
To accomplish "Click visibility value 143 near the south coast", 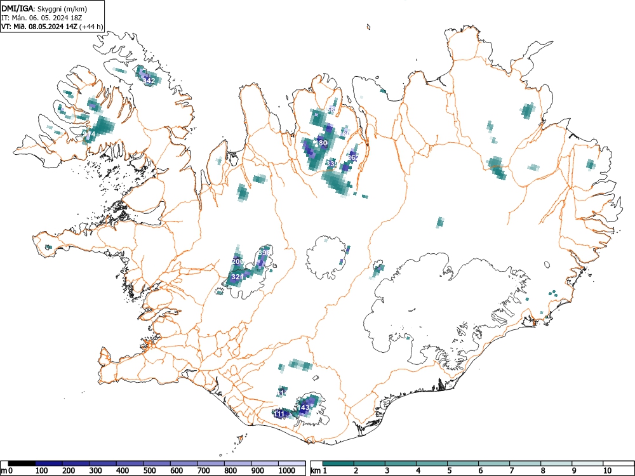I will point(304,407).
